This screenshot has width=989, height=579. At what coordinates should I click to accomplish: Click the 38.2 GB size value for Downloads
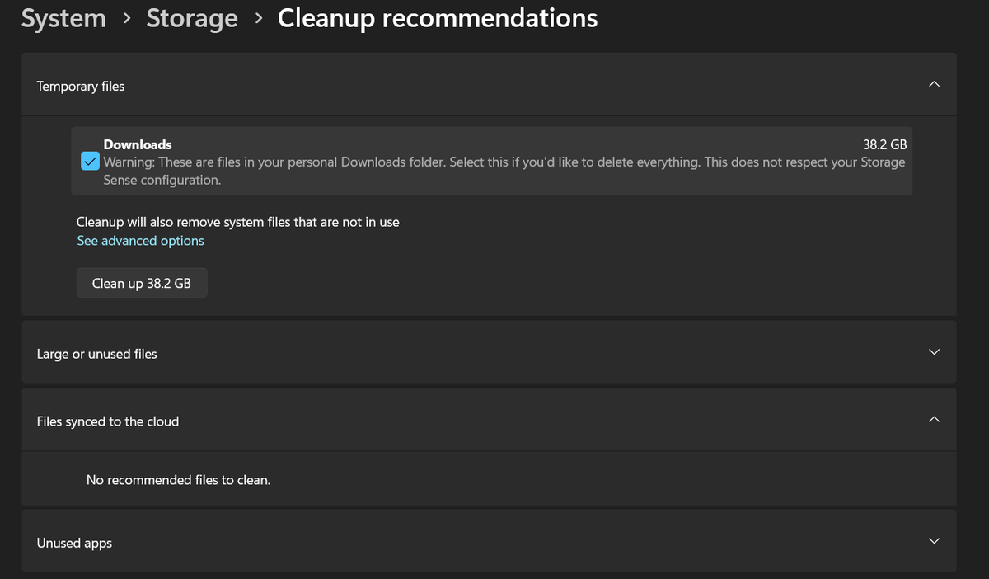pos(884,144)
